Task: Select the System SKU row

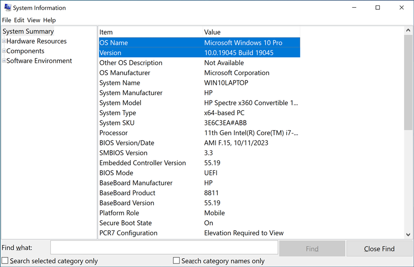Action: (x=199, y=123)
